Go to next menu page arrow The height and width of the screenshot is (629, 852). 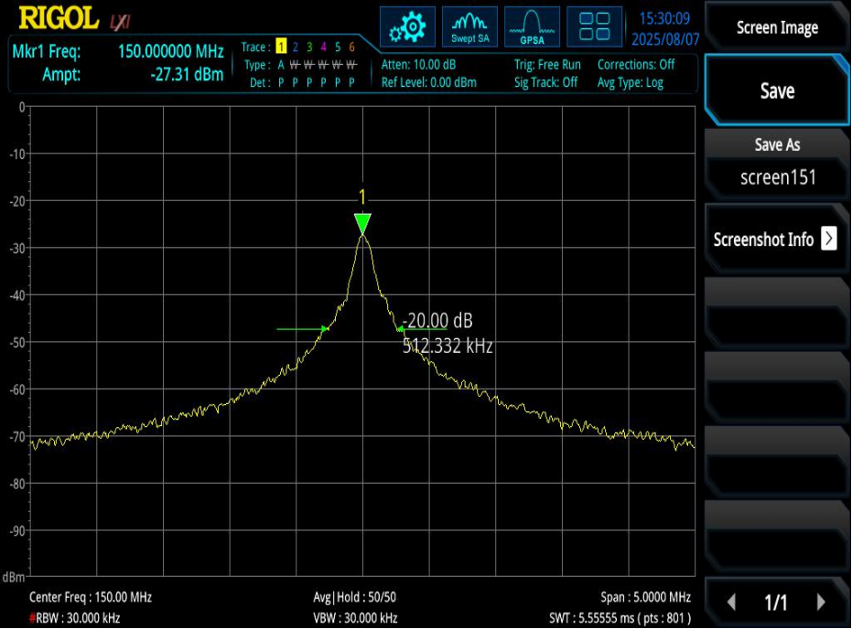pyautogui.click(x=821, y=602)
